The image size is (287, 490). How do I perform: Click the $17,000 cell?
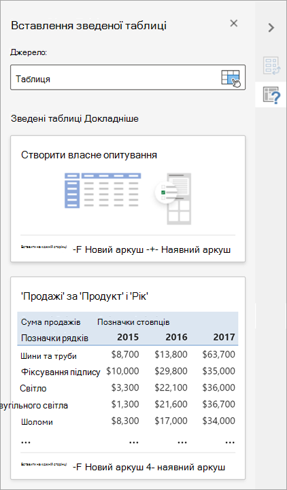tap(171, 421)
